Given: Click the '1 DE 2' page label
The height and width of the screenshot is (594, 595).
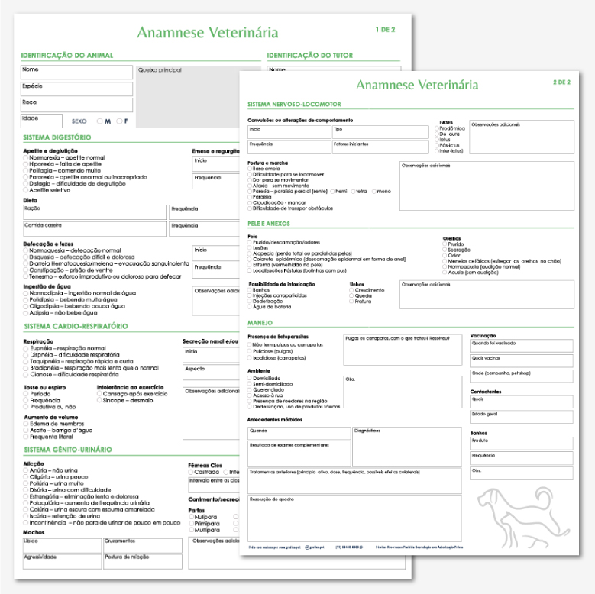Looking at the screenshot, I should 385,30.
